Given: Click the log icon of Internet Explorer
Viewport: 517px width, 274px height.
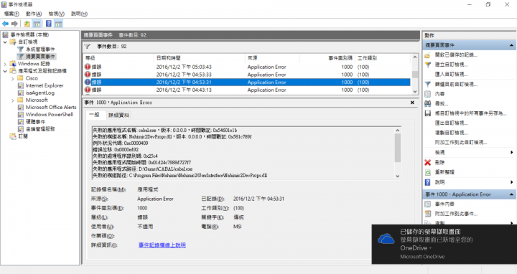Looking at the screenshot, I should point(20,85).
